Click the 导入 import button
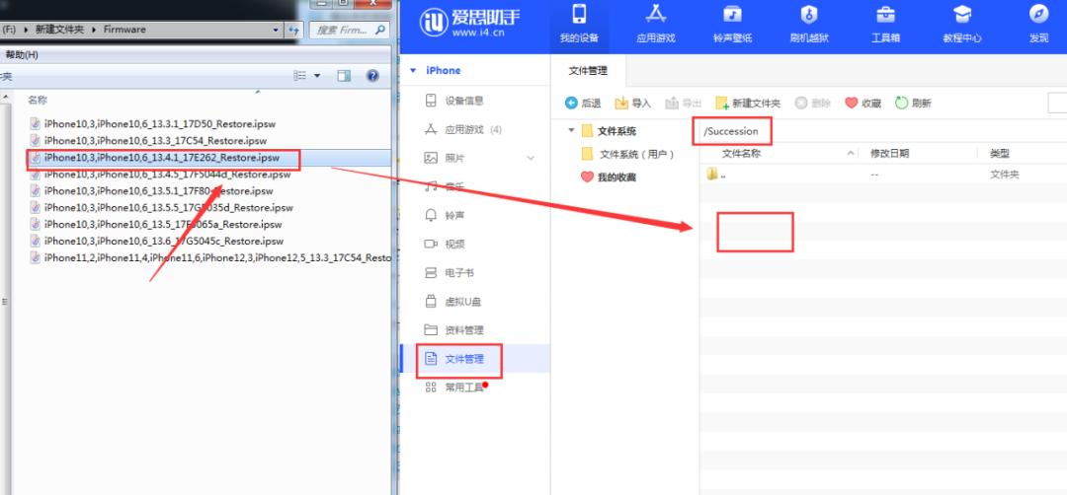This screenshot has width=1067, height=495. (633, 104)
